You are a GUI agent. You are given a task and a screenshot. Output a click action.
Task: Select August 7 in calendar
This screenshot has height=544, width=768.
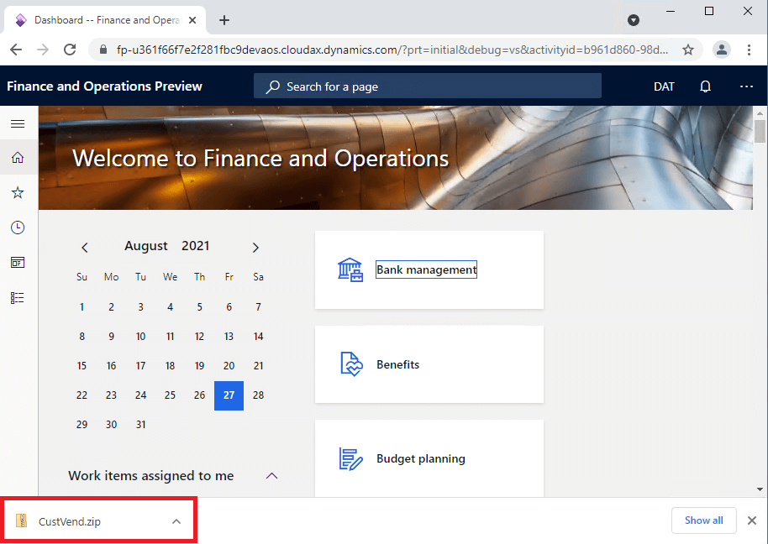click(258, 307)
